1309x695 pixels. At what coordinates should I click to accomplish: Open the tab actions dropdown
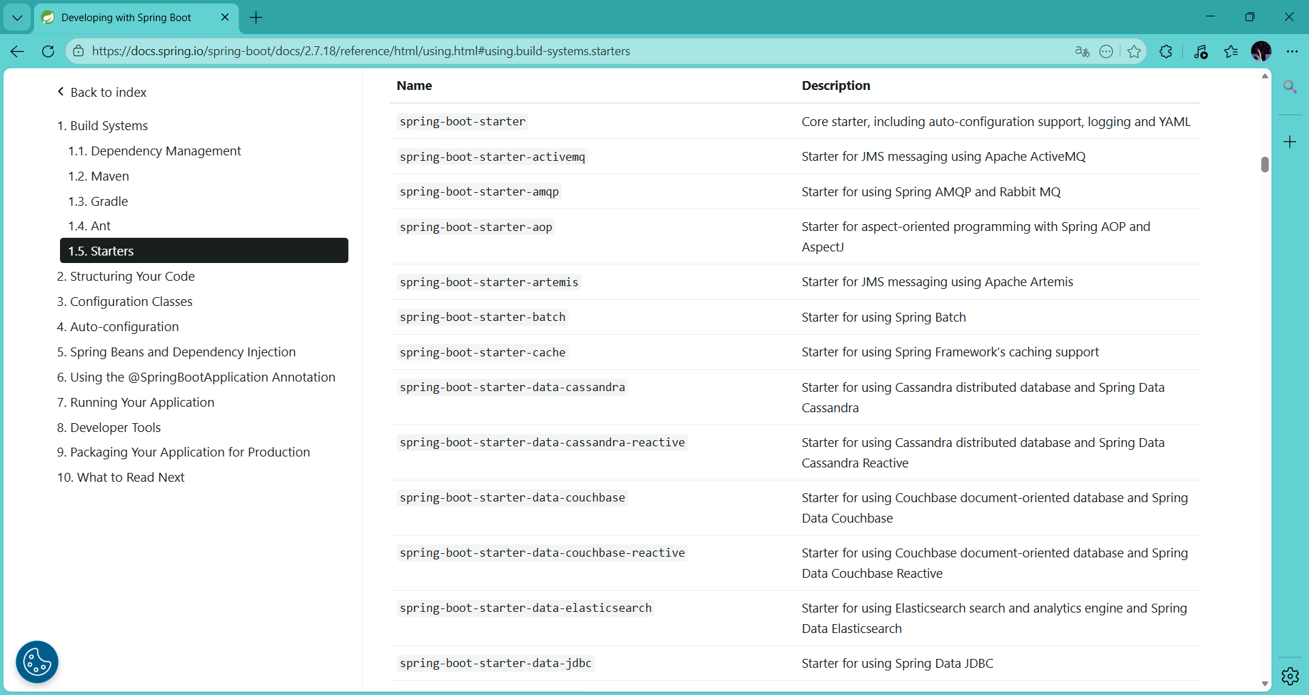[x=17, y=18]
